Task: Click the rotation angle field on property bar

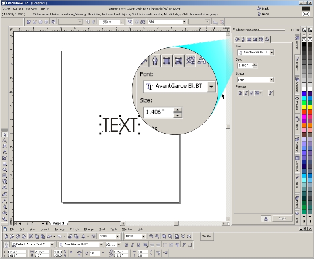Action: (x=94, y=253)
